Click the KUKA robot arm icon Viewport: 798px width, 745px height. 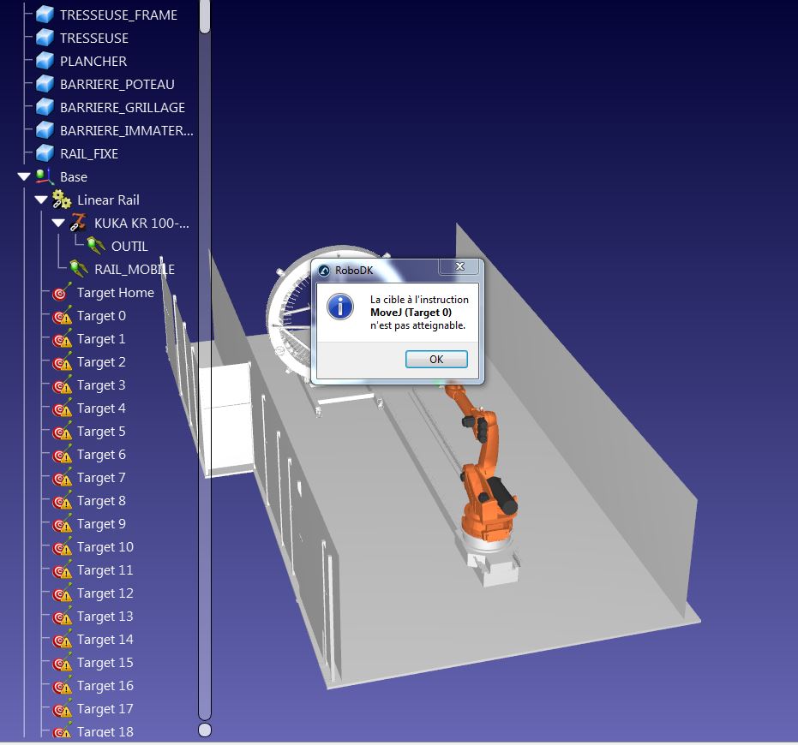click(x=79, y=223)
